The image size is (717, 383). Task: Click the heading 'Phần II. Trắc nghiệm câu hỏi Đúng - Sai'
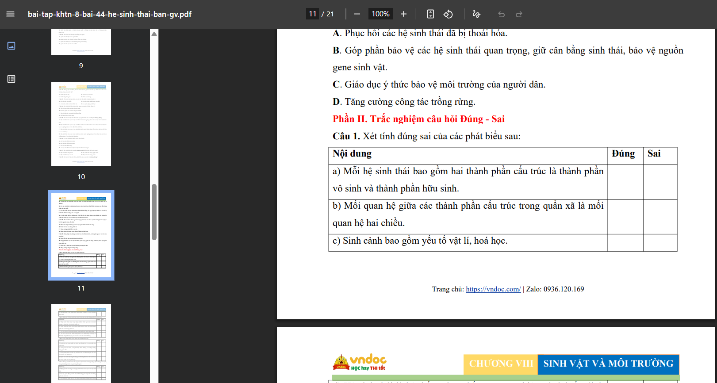coord(418,119)
